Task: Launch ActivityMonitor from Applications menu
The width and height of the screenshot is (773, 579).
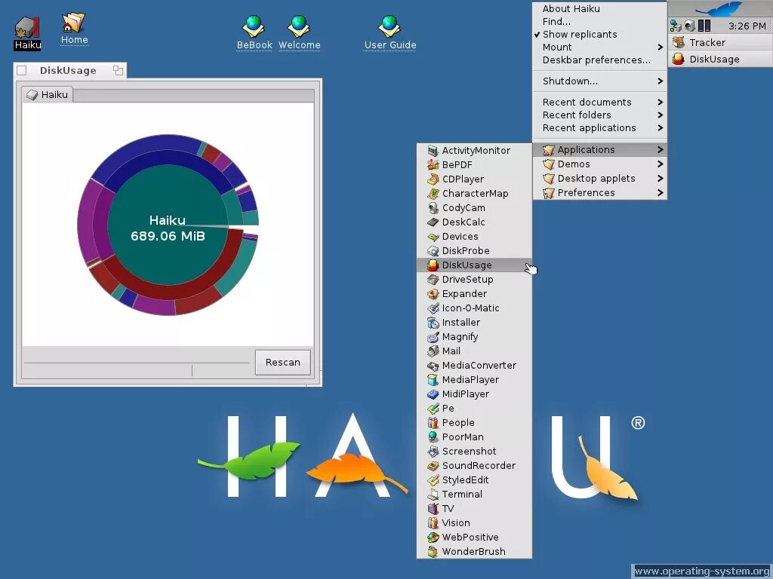Action: click(474, 151)
